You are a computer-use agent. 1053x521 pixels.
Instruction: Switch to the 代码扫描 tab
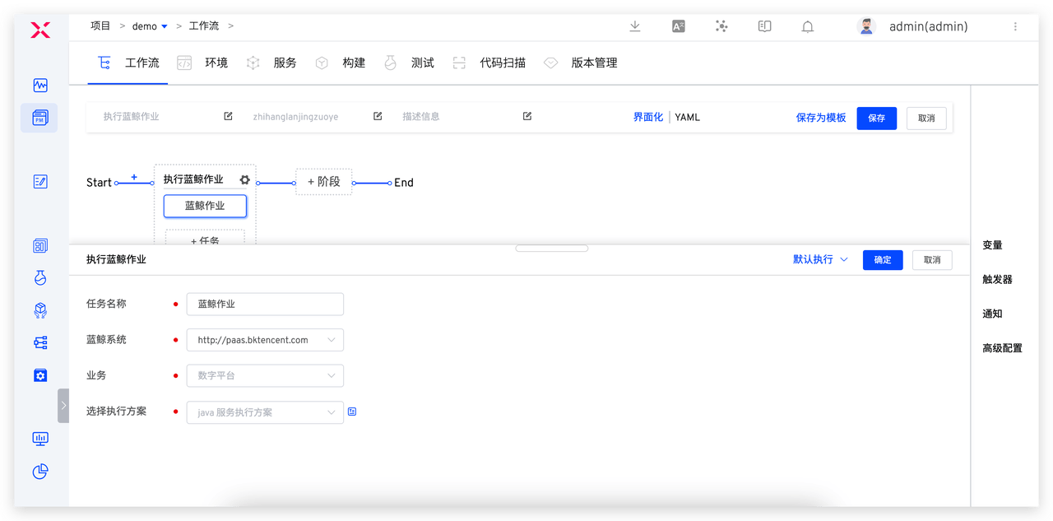(x=489, y=63)
